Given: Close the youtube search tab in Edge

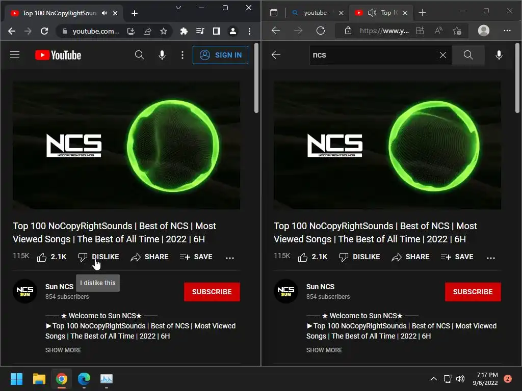Looking at the screenshot, I should 341,13.
